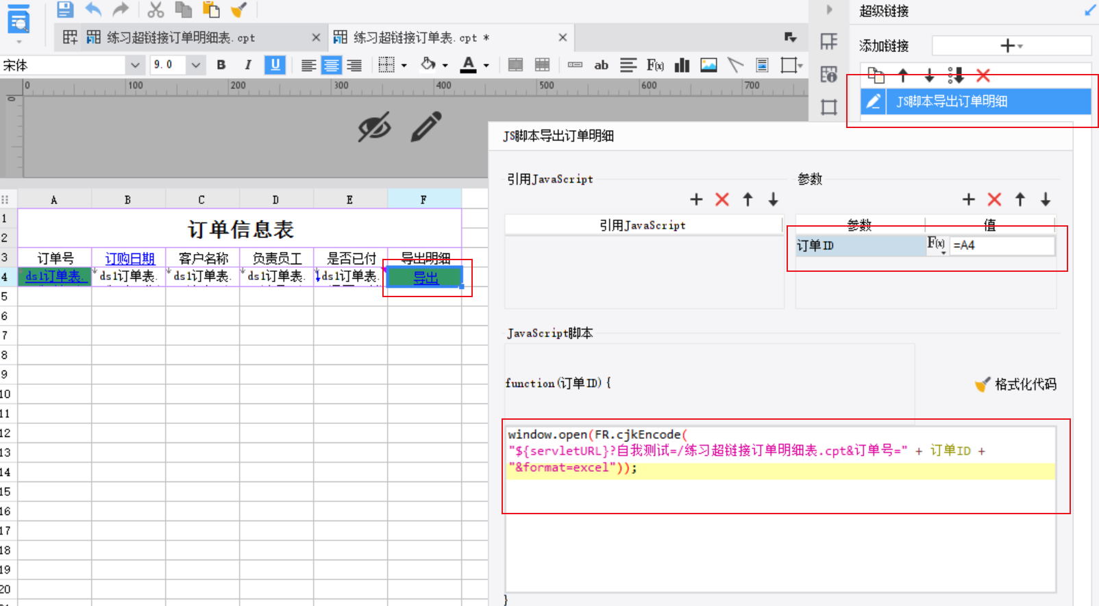Move the hyperlink entry down

coord(929,75)
